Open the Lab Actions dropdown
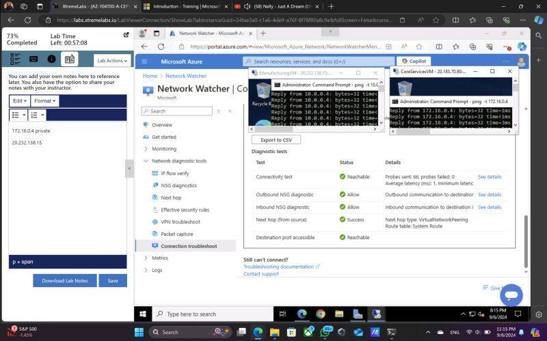Screen dimensions: 547x341 [112, 61]
